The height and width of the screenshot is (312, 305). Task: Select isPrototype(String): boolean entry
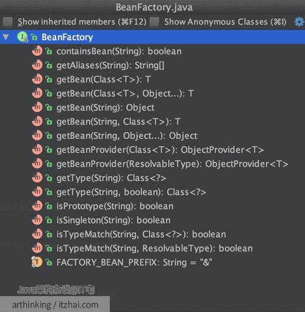point(115,206)
